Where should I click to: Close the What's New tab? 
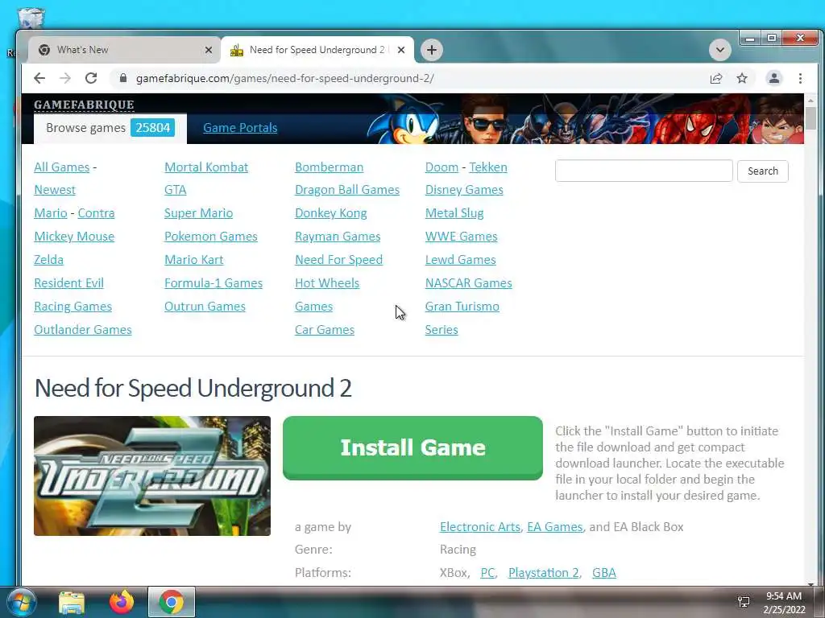coord(209,50)
